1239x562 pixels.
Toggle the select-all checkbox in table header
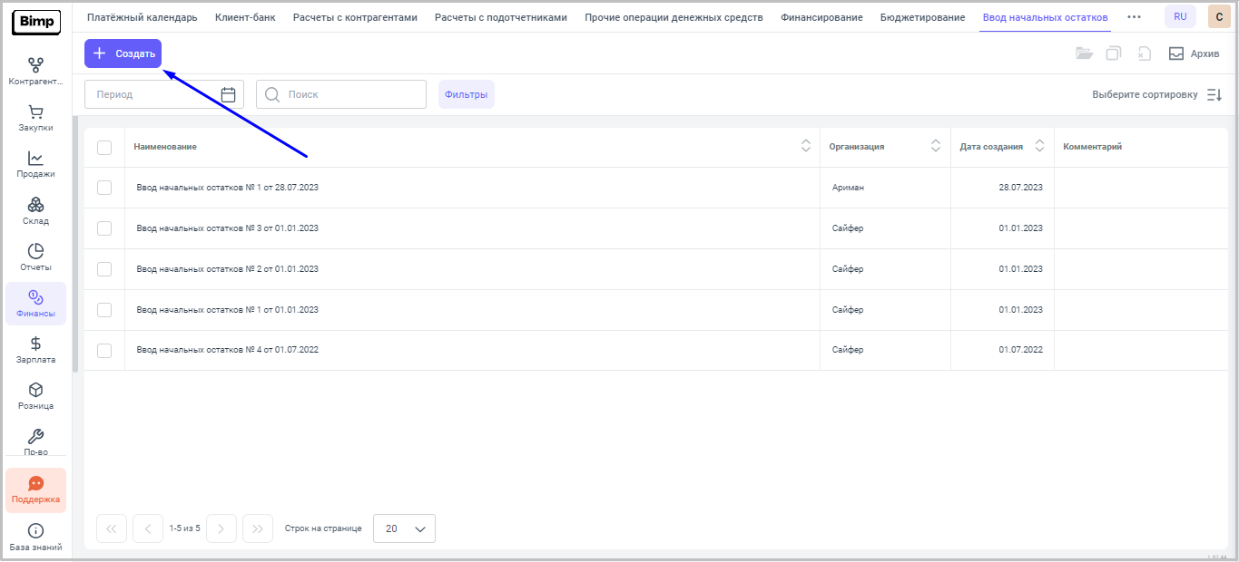(x=104, y=148)
